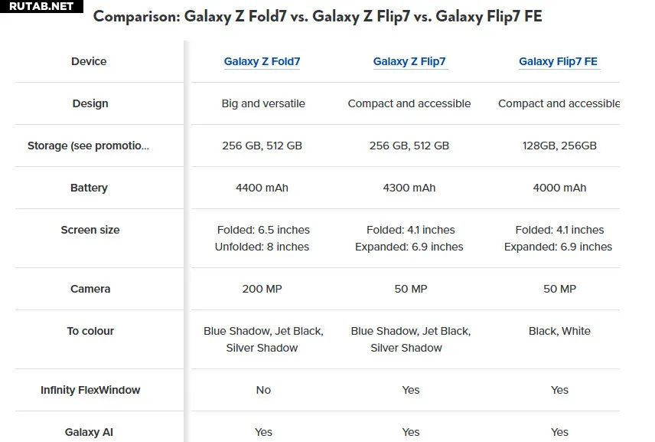Click the truncated Storage row label
The image size is (655, 442).
click(x=88, y=146)
